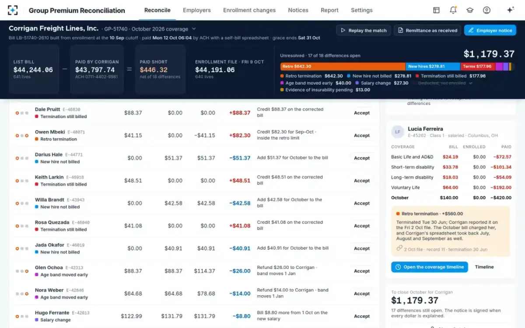This screenshot has height=328, width=525.
Task: Toggle the Salary change legend filter
Action: 382,83
